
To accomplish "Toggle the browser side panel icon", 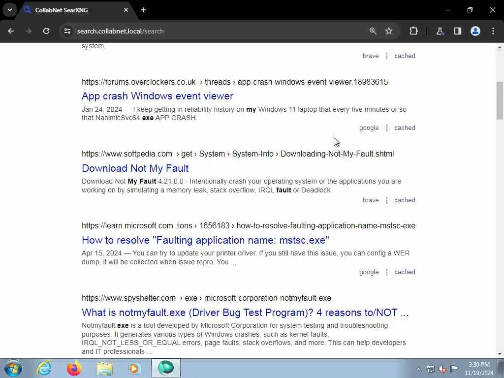I will [x=458, y=31].
